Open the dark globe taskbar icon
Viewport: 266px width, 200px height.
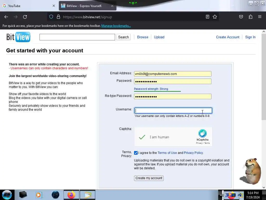pos(55,195)
